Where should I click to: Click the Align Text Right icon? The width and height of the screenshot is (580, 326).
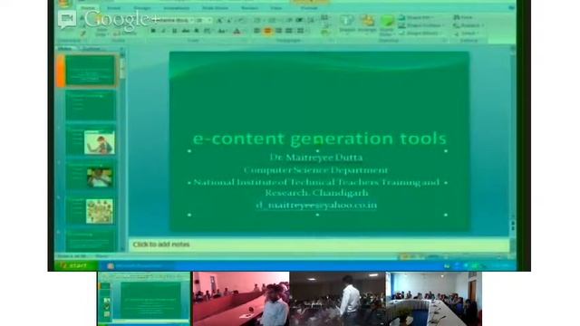(x=278, y=31)
